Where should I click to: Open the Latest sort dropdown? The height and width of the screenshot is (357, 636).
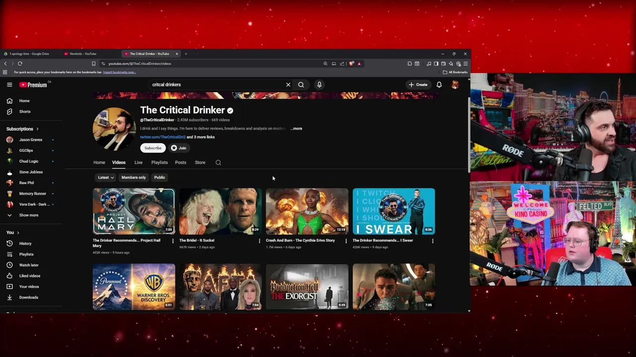pyautogui.click(x=105, y=178)
